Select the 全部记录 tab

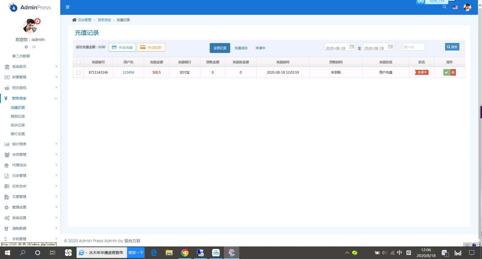(220, 48)
